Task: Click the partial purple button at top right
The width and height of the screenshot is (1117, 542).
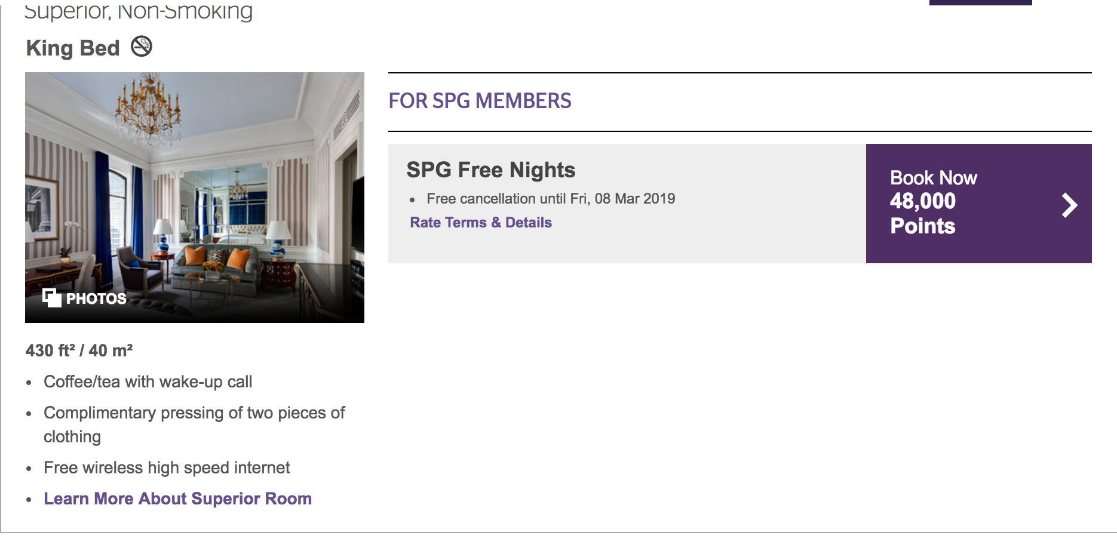Action: coord(980,2)
